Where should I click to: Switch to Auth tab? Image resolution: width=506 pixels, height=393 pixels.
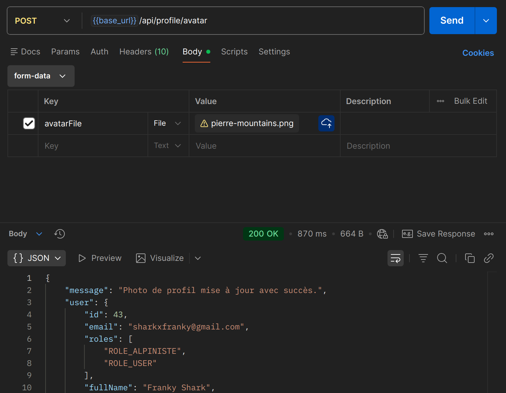[x=100, y=52]
